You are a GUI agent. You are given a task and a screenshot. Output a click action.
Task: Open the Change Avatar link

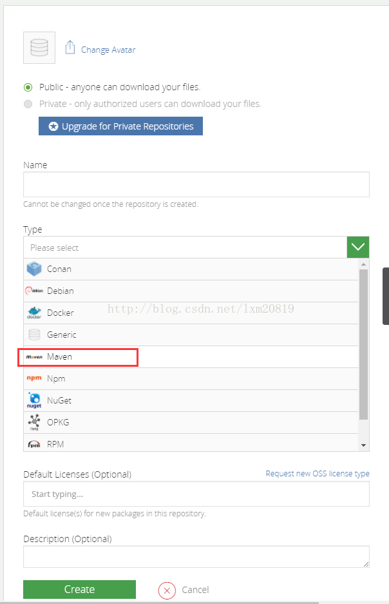coord(108,50)
